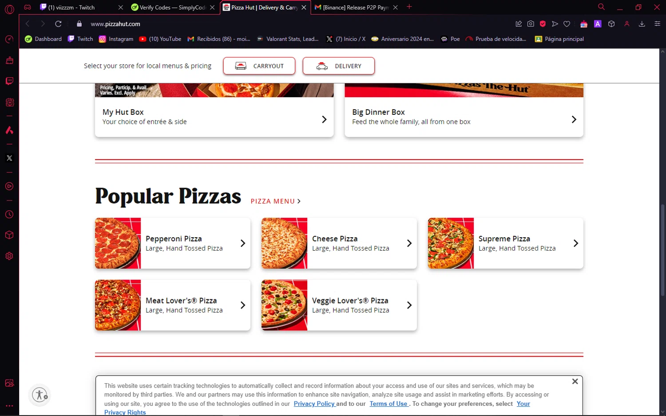
Task: Open the red ad-blocker shield
Action: point(543,24)
